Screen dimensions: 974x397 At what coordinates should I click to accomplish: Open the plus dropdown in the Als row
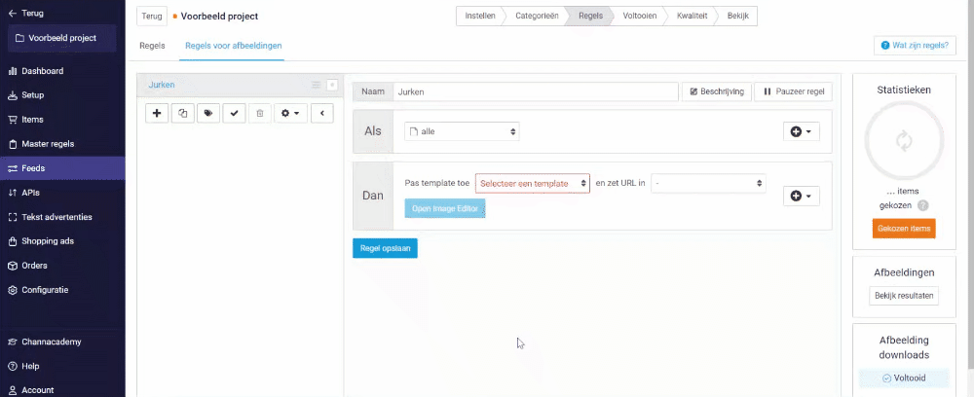click(x=802, y=131)
